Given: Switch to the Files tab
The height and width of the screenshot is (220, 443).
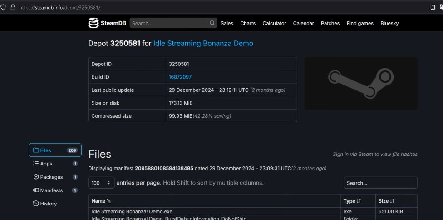Looking at the screenshot, I should pos(55,150).
